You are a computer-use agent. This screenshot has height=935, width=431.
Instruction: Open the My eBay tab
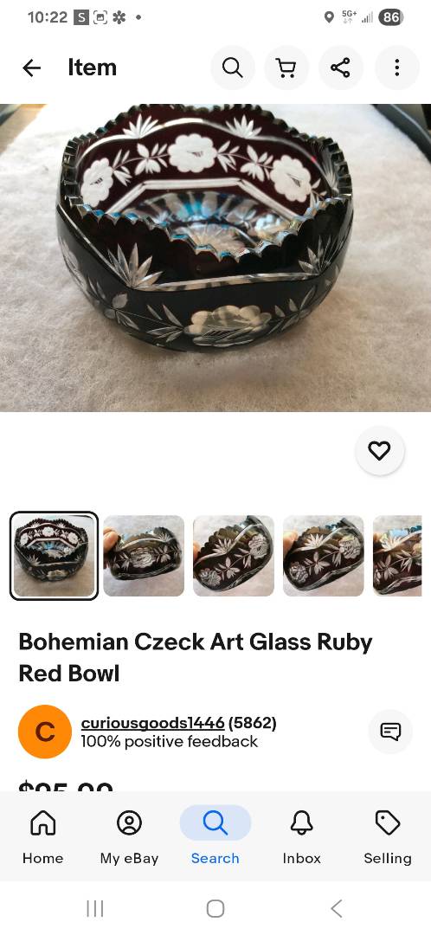[129, 836]
